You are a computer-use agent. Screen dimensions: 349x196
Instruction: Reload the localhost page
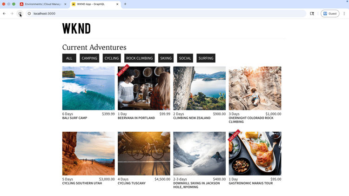coord(20,14)
